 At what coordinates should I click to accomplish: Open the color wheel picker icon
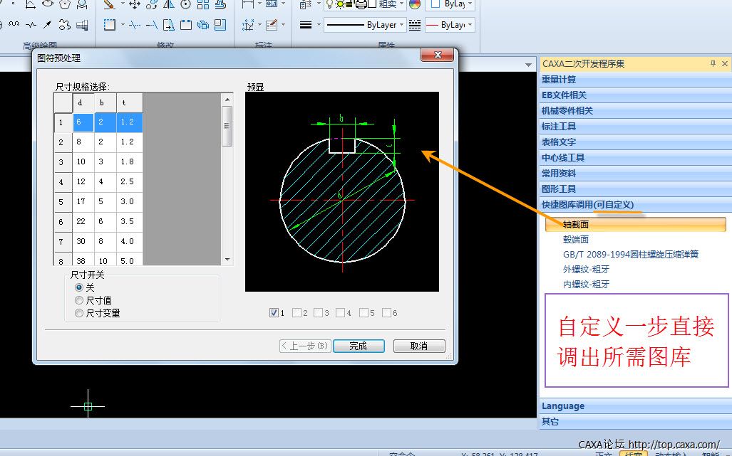415,4
